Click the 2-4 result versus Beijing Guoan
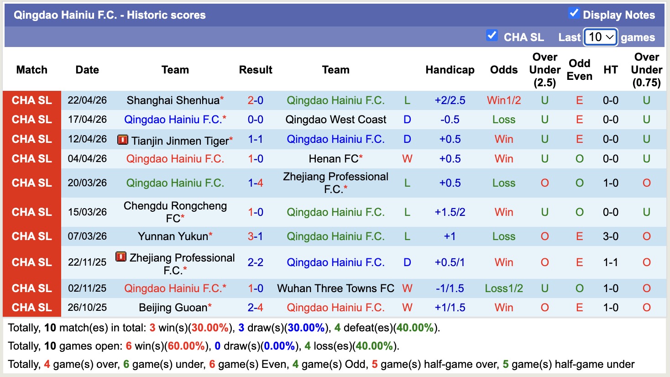Screen dimensions: 670x377 [255, 308]
